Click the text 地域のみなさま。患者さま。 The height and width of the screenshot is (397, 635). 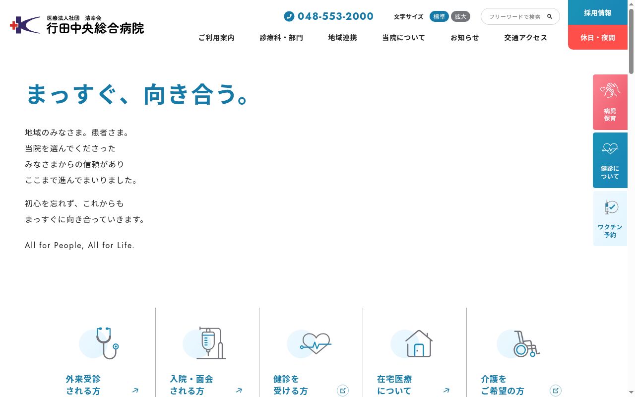coord(78,132)
